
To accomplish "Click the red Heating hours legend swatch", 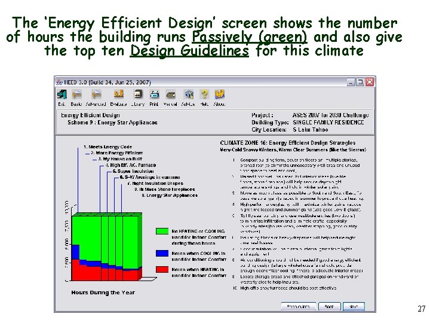I will coord(162,269).
